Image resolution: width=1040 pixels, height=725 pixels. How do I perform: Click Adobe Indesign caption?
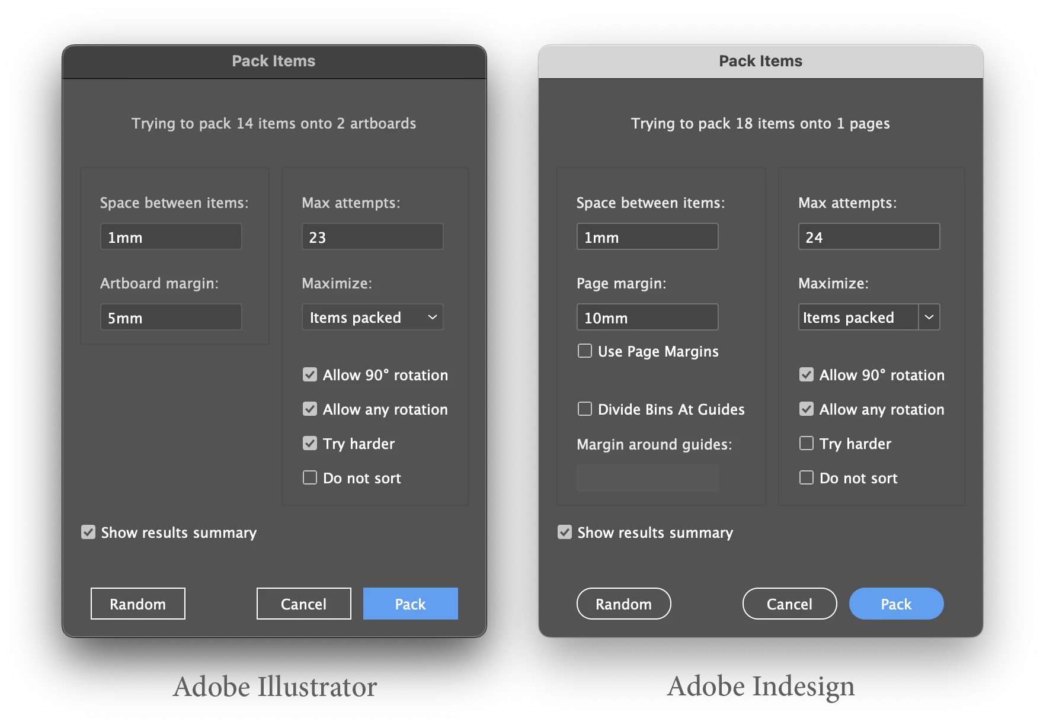tap(761, 687)
